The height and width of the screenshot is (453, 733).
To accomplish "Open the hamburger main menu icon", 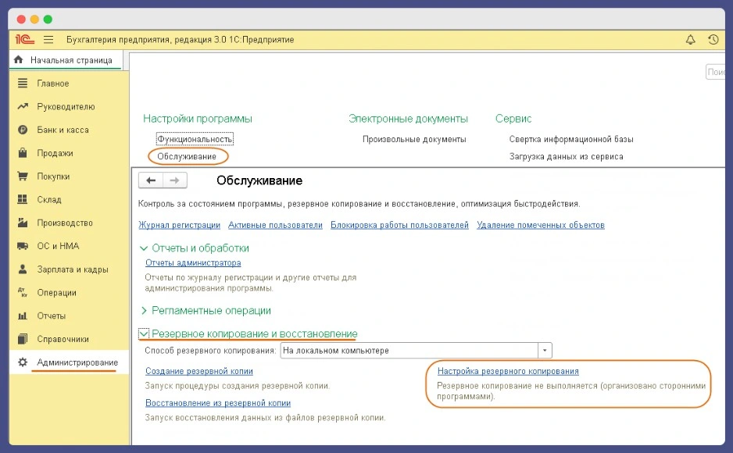I will tap(48, 40).
